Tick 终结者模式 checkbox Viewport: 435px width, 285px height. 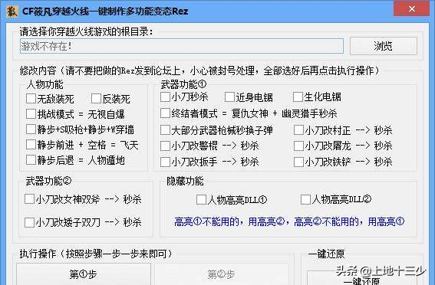click(x=166, y=113)
